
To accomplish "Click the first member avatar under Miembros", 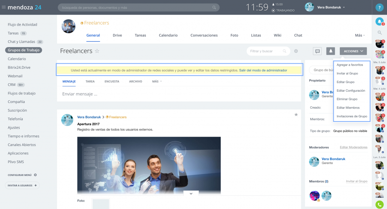I will pyautogui.click(x=314, y=196).
